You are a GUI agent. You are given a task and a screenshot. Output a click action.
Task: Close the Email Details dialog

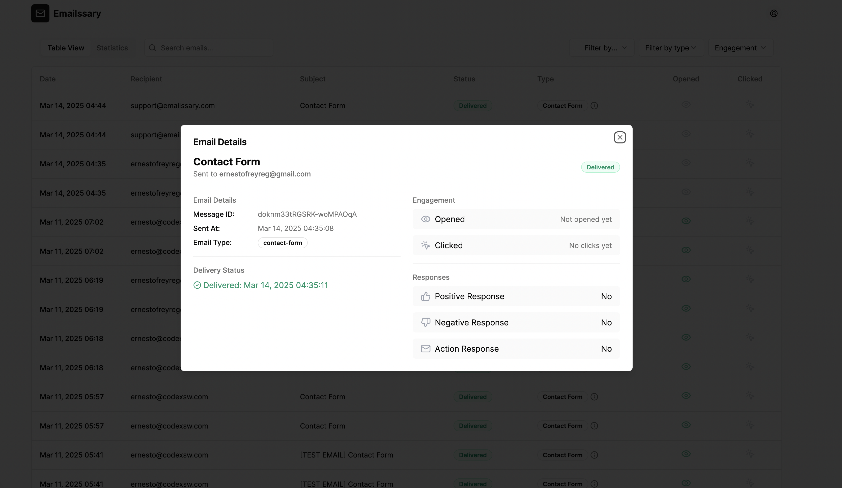pyautogui.click(x=620, y=137)
